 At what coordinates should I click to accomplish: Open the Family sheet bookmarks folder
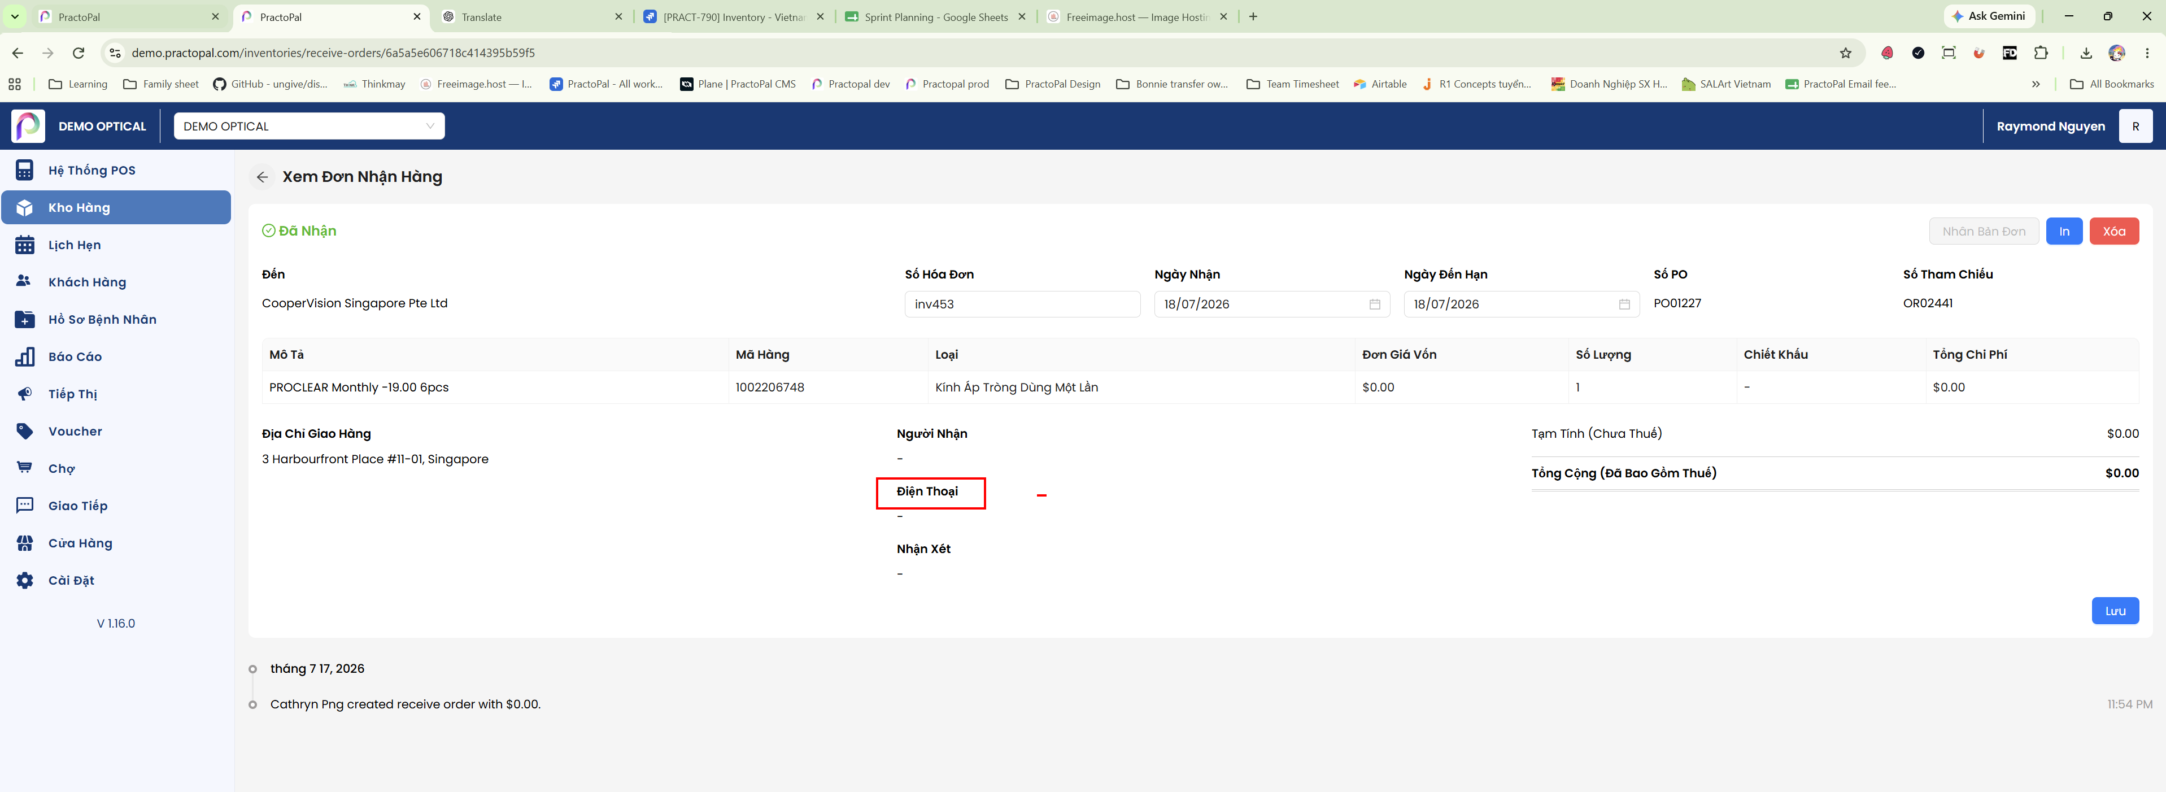(160, 84)
